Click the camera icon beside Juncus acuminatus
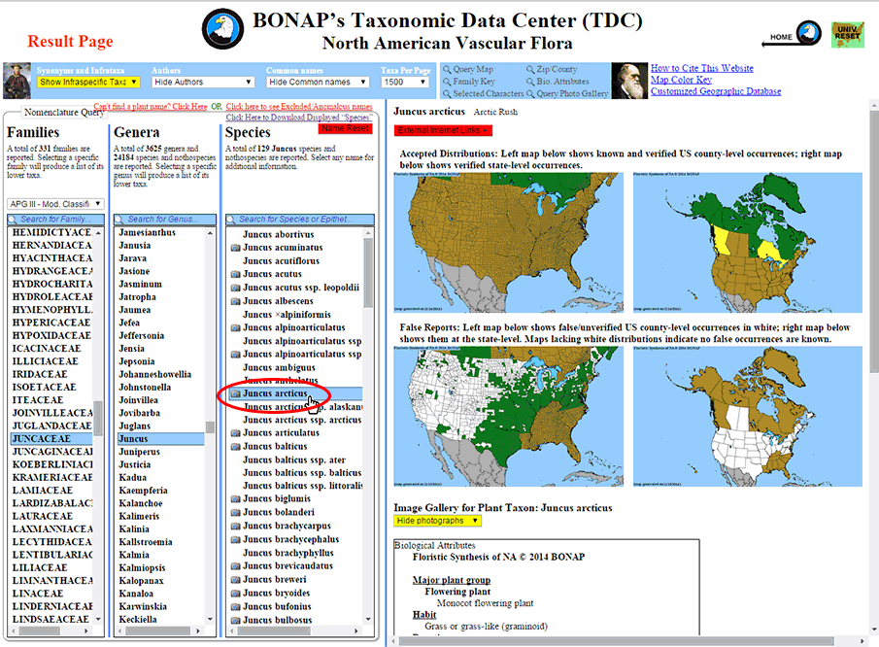 coord(236,248)
